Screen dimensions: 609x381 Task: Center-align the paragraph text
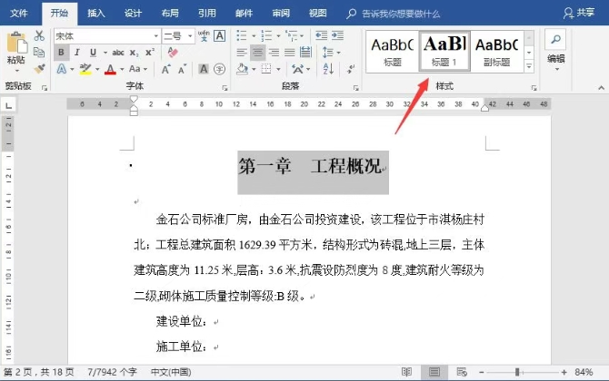[259, 53]
